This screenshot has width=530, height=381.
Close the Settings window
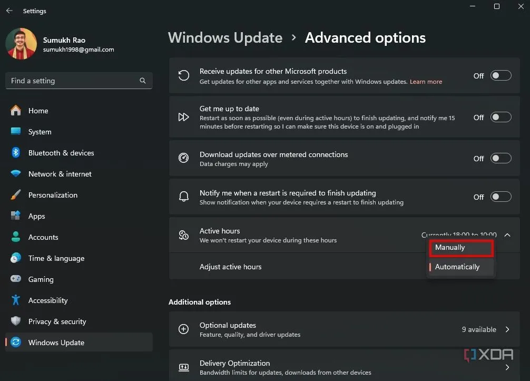tap(521, 6)
